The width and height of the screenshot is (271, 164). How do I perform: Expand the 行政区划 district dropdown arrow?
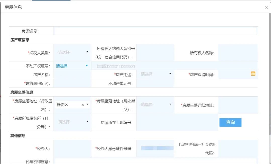(88, 105)
